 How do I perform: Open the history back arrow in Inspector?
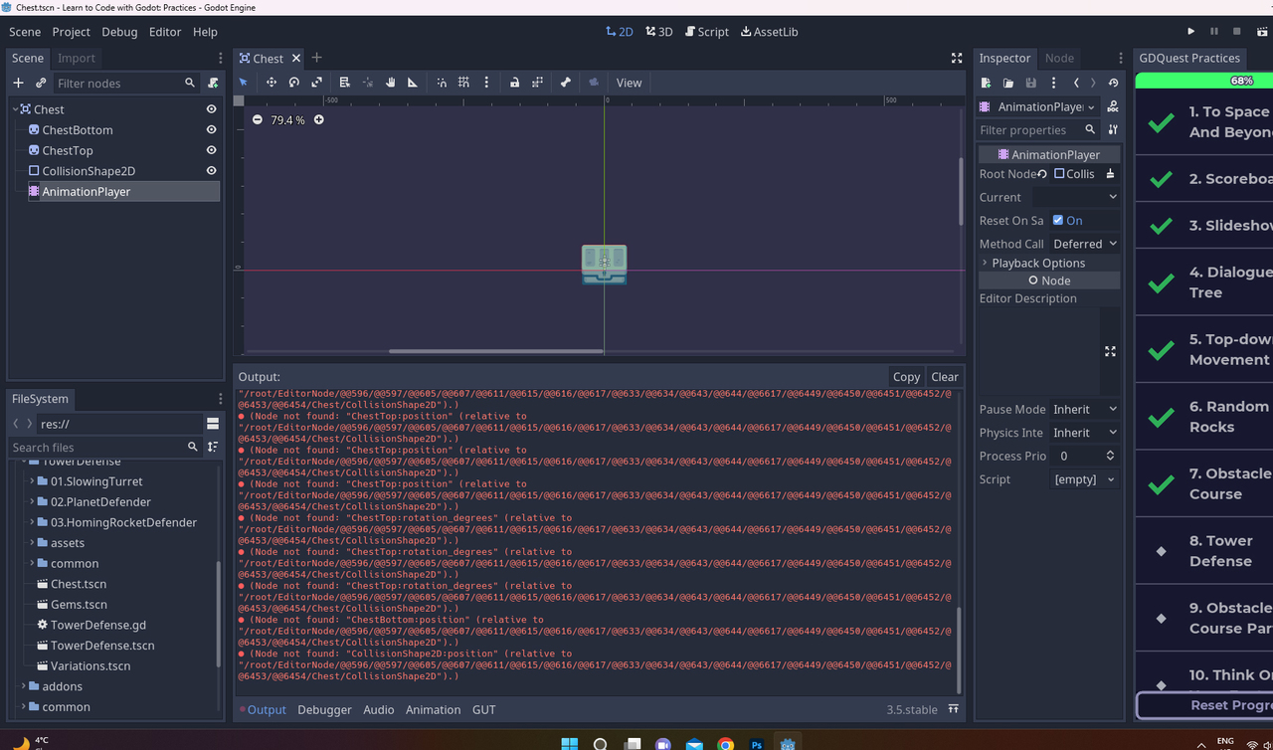(x=1076, y=83)
